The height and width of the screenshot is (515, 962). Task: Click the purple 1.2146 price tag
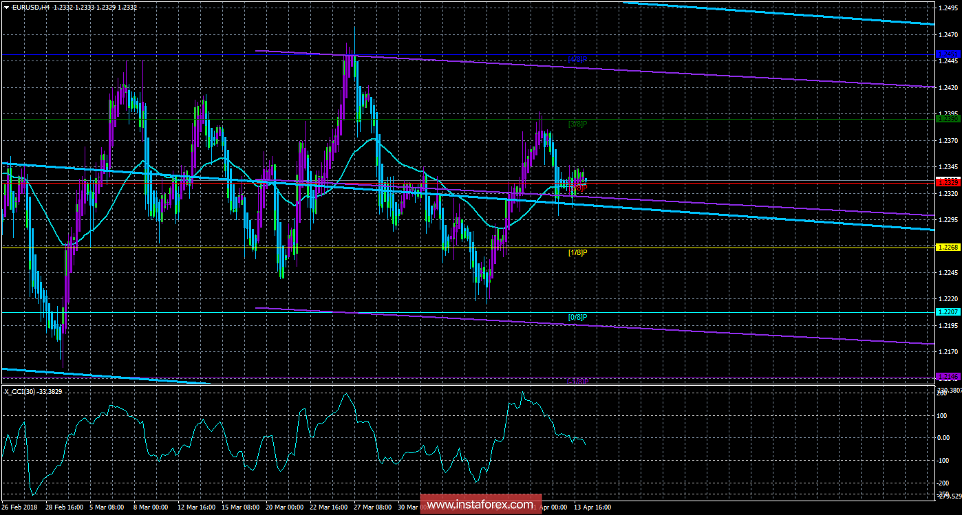pyautogui.click(x=948, y=376)
